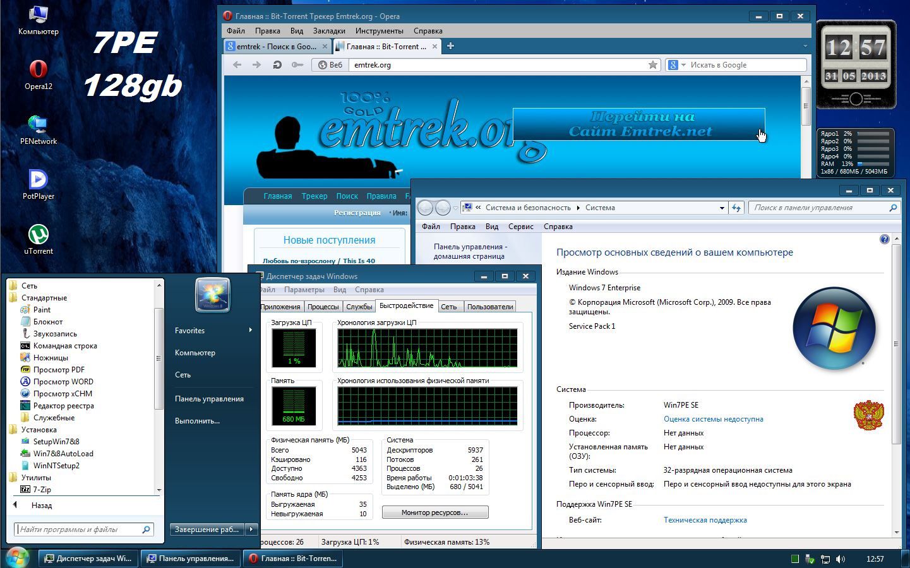Open the Сервис menu in Control Panel
Screen dimensions: 910x568
521,227
